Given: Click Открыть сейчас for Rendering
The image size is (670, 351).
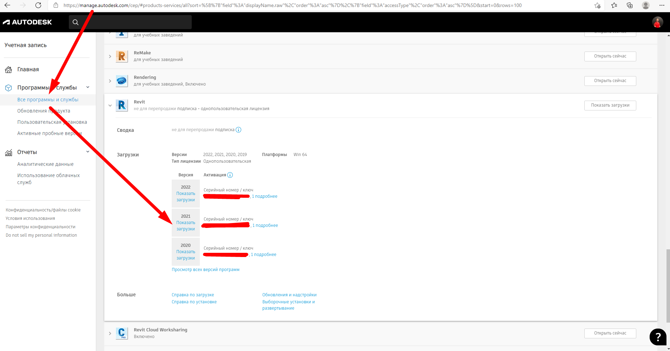Looking at the screenshot, I should 610,81.
